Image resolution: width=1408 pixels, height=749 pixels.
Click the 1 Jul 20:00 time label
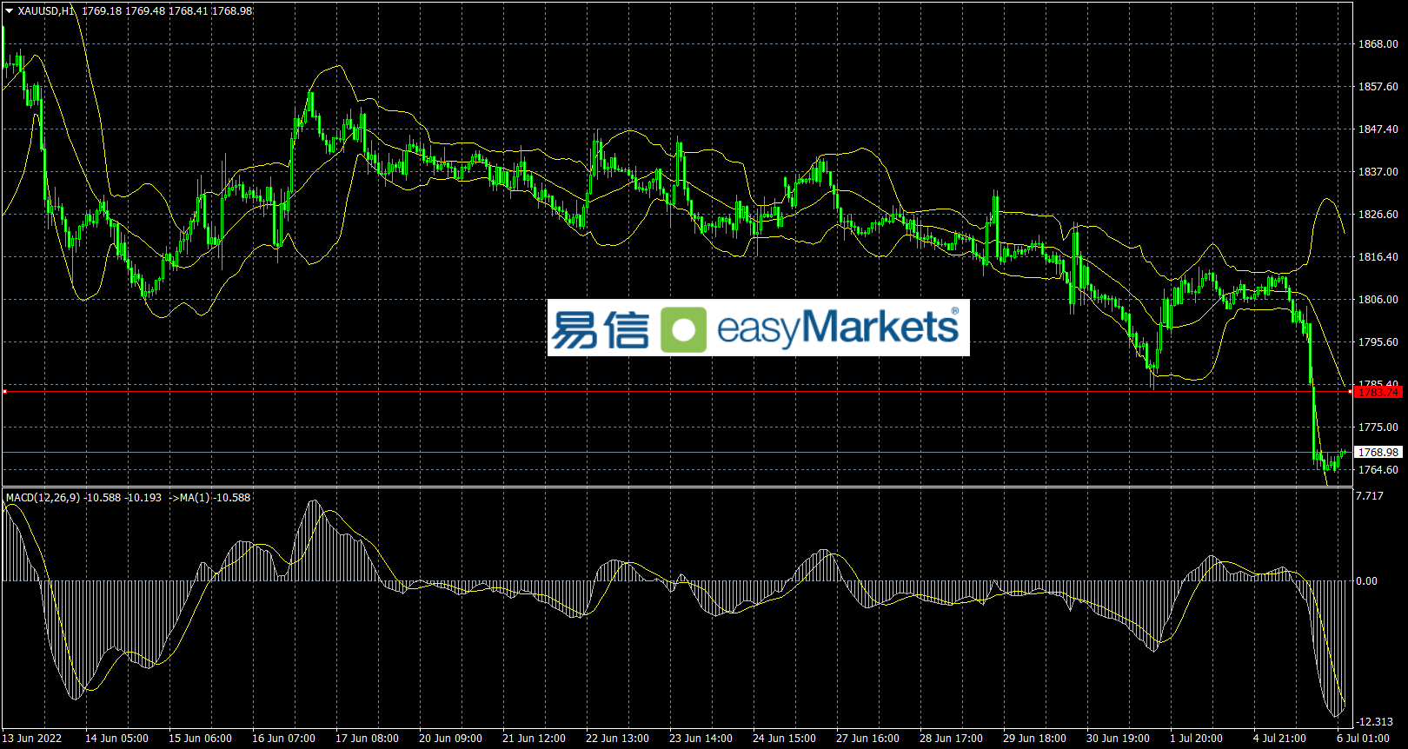click(1196, 739)
